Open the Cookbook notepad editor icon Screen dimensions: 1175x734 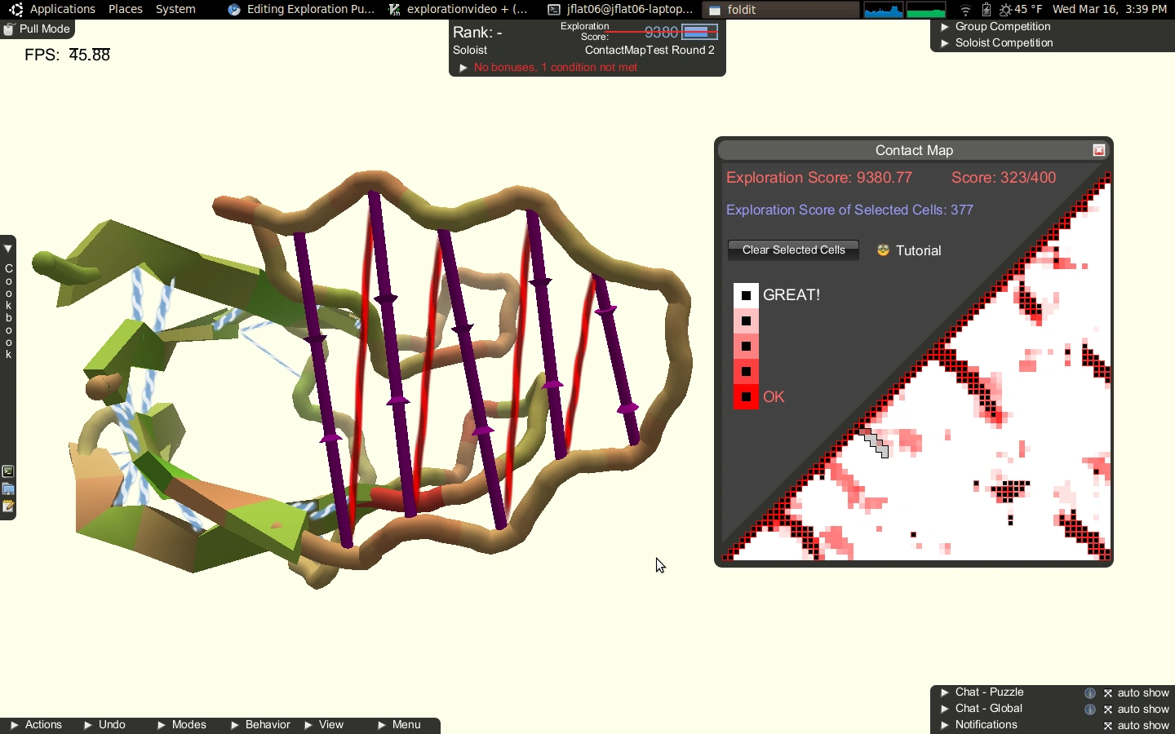coord(8,507)
